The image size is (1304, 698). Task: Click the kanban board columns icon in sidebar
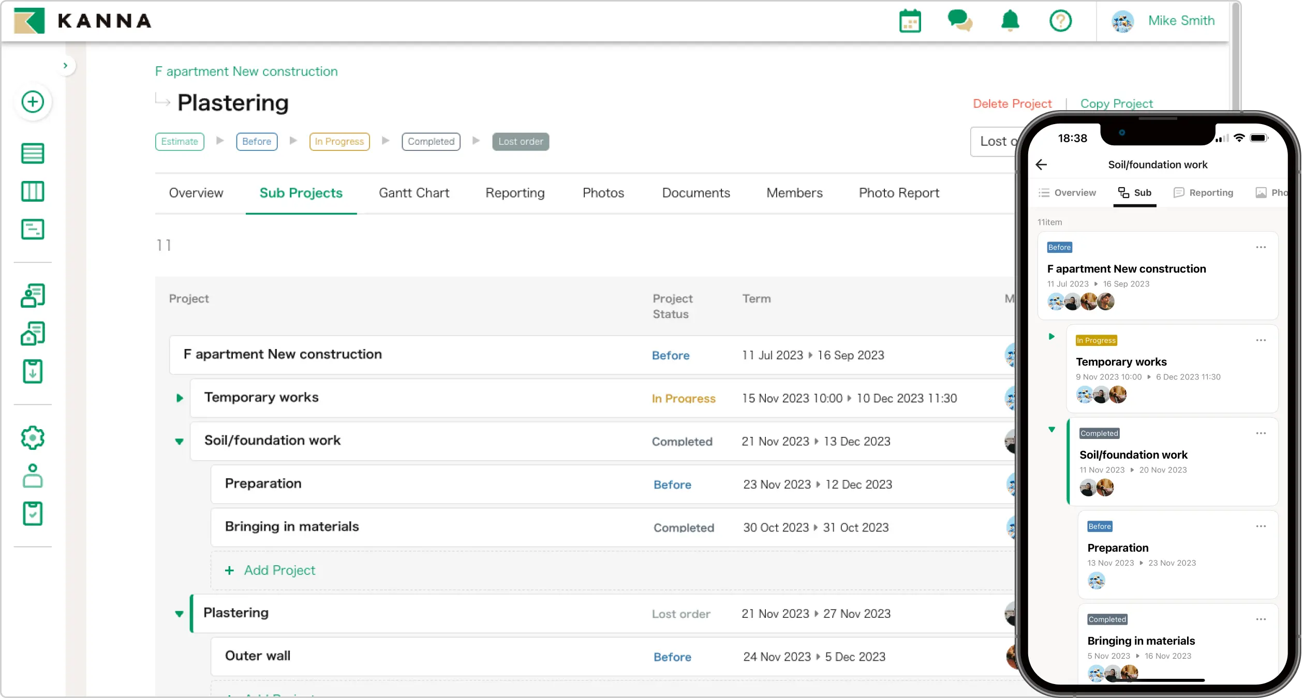coord(33,191)
